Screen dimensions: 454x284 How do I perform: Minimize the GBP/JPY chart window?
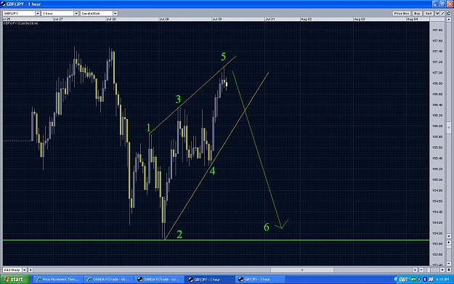435,4
